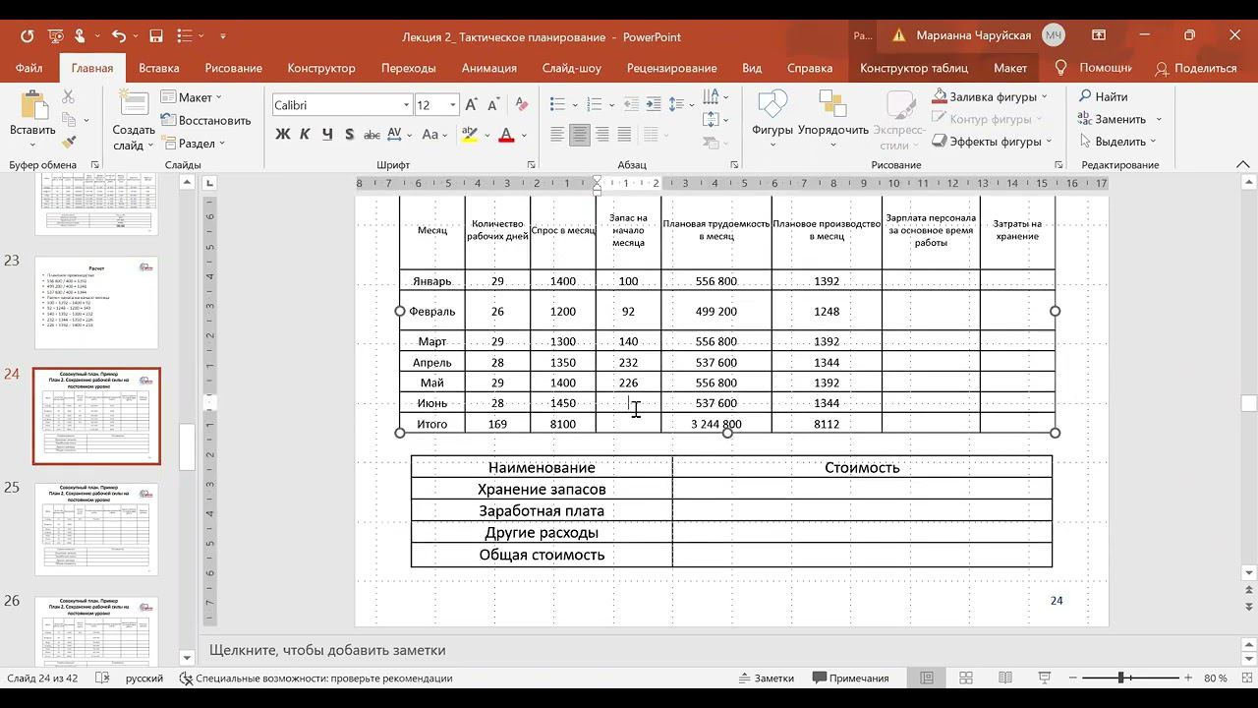
Task: Increase font size with the large A icon
Action: pyautogui.click(x=472, y=105)
